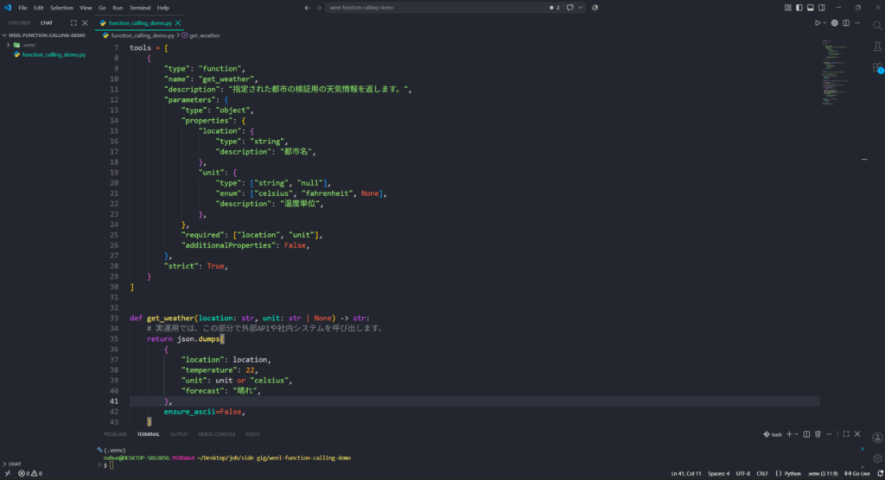
Task: Open the Go menu
Action: 102,8
